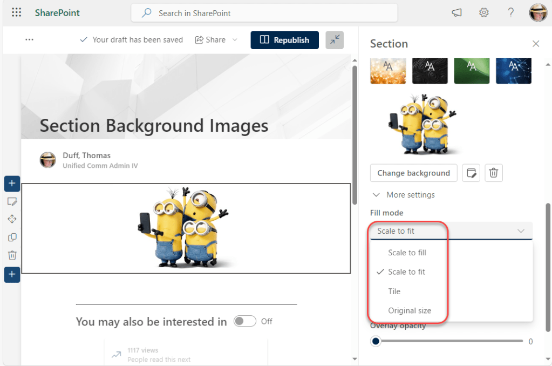Toggle the 'You may also be interested in' switch
Image resolution: width=552 pixels, height=366 pixels.
coord(244,321)
